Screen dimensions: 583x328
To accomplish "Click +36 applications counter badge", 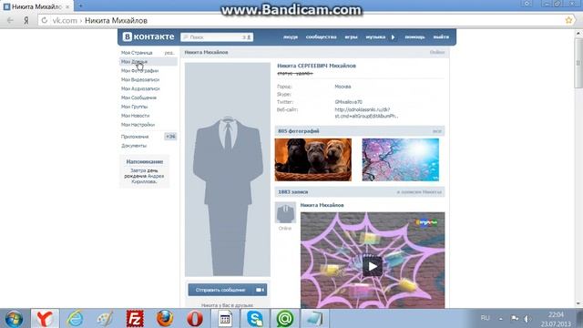I will click(x=170, y=137).
